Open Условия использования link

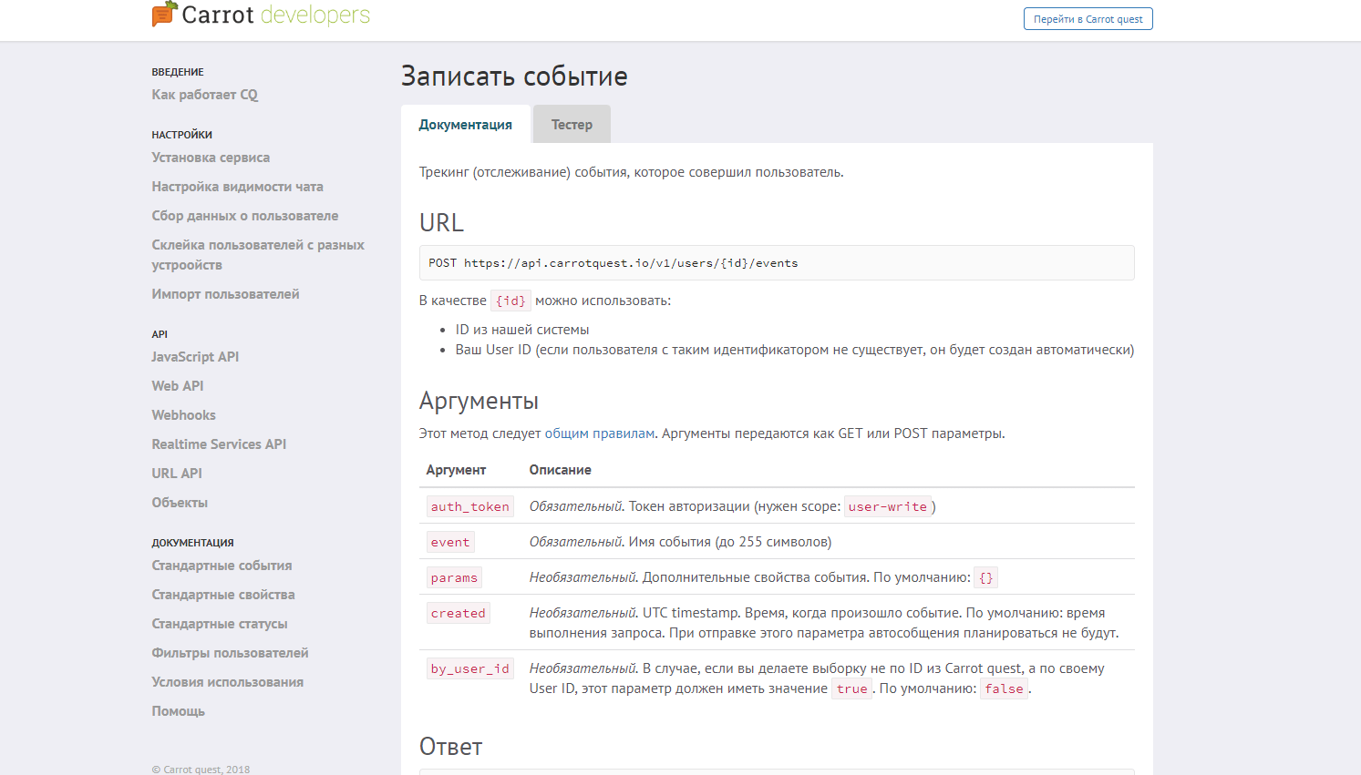(x=228, y=682)
